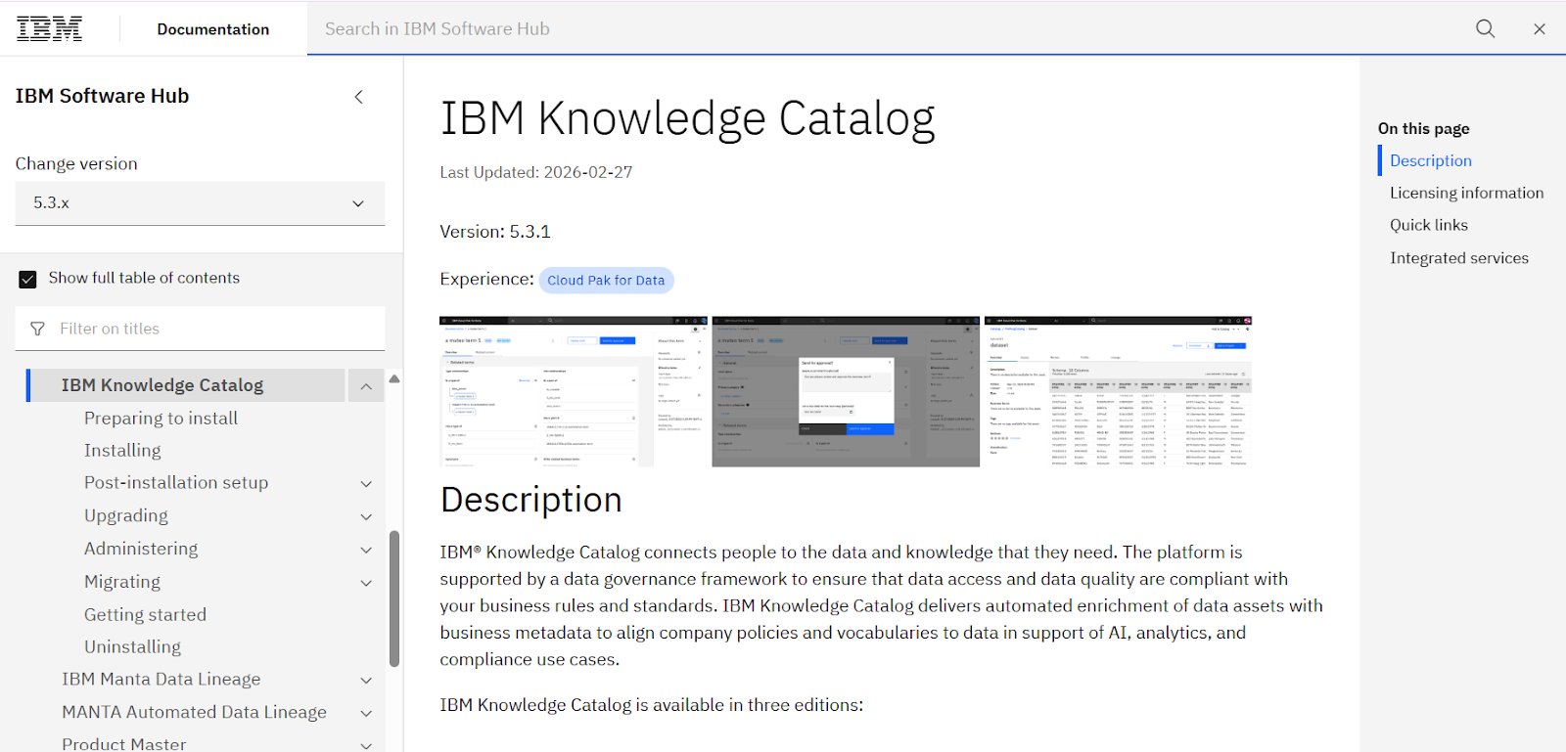1566x752 pixels.
Task: Click the Cloud Pak for Data tag
Action: [606, 280]
